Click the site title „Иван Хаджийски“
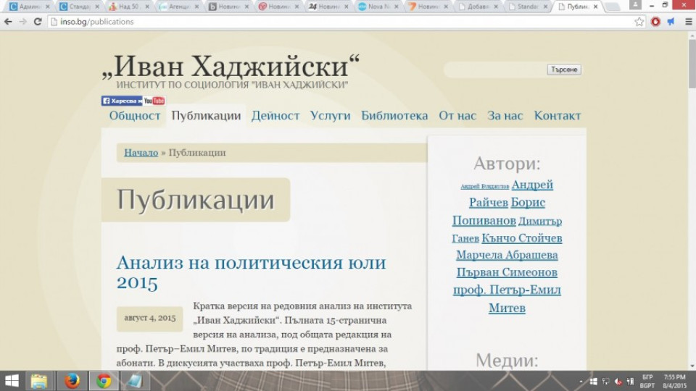Image resolution: width=696 pixels, height=391 pixels. click(230, 67)
